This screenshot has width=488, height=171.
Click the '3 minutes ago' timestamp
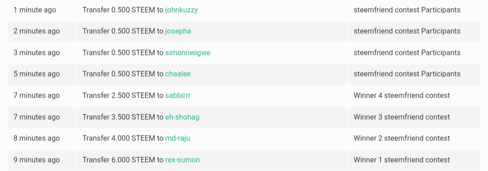tap(37, 53)
